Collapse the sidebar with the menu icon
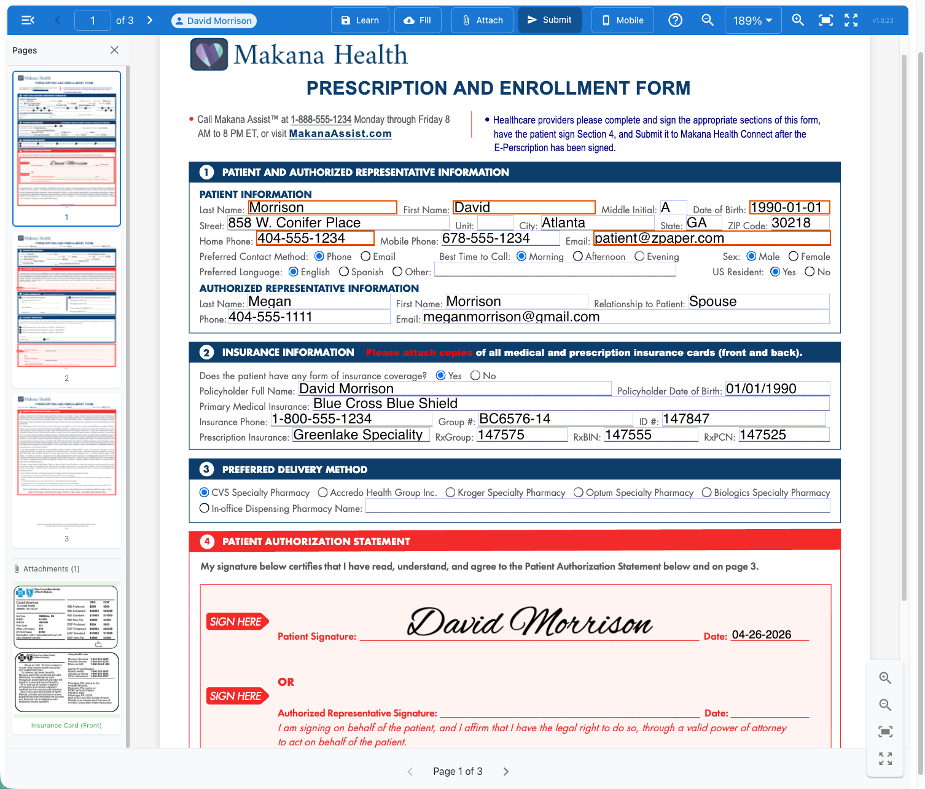This screenshot has height=789, width=925. pos(28,20)
